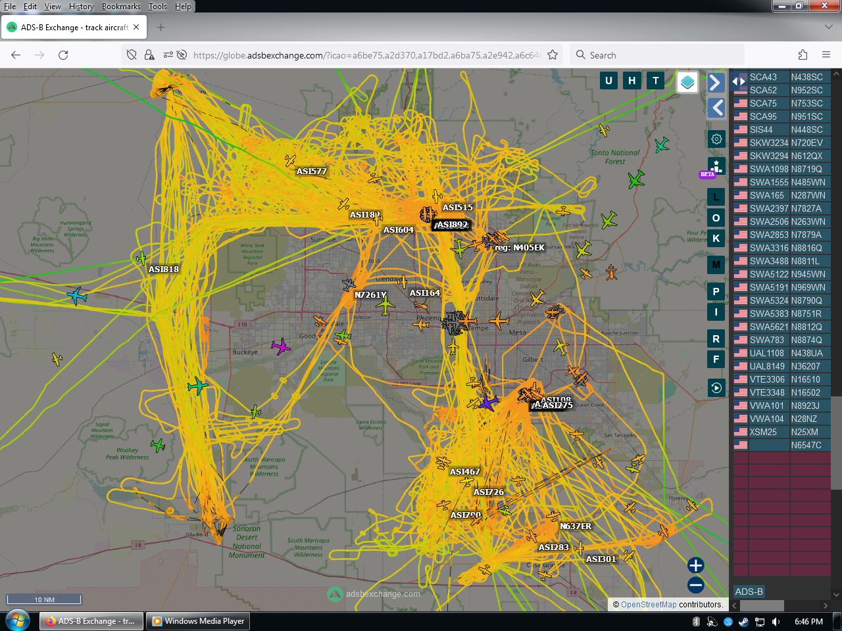Open volume speaker icon in system tray
The width and height of the screenshot is (842, 631).
[x=776, y=622]
